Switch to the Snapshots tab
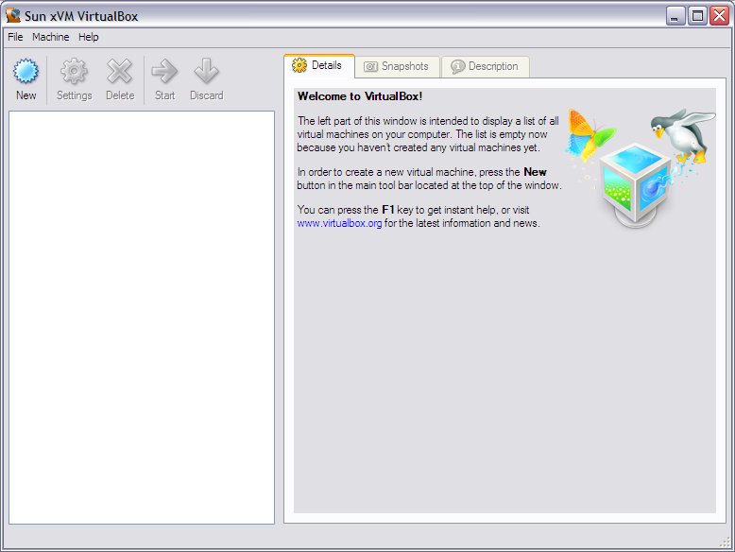 click(397, 66)
